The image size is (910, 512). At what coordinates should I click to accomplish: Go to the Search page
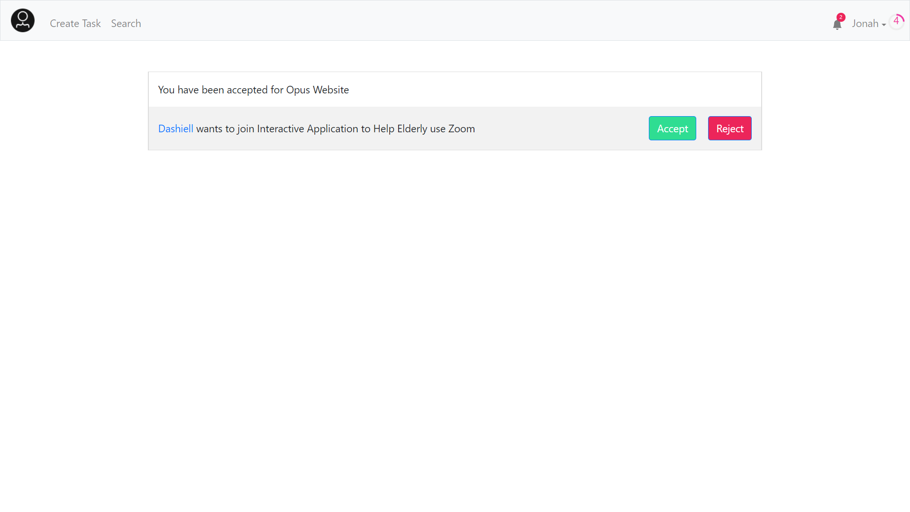[126, 23]
